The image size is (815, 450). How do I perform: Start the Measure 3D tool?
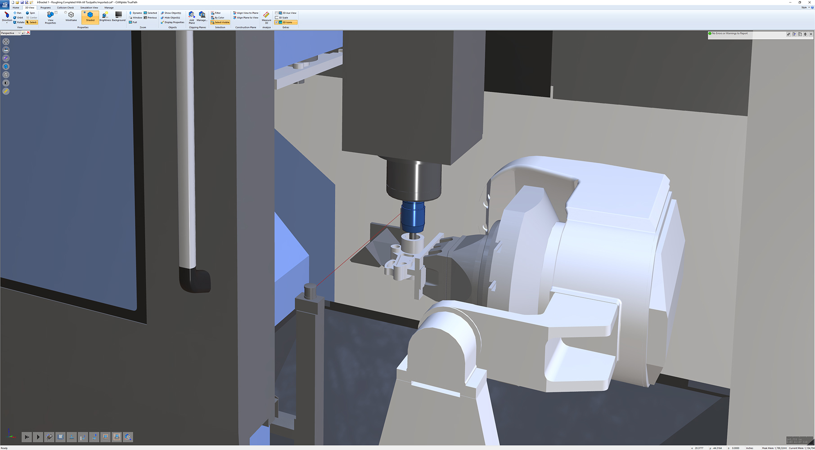[x=266, y=18]
